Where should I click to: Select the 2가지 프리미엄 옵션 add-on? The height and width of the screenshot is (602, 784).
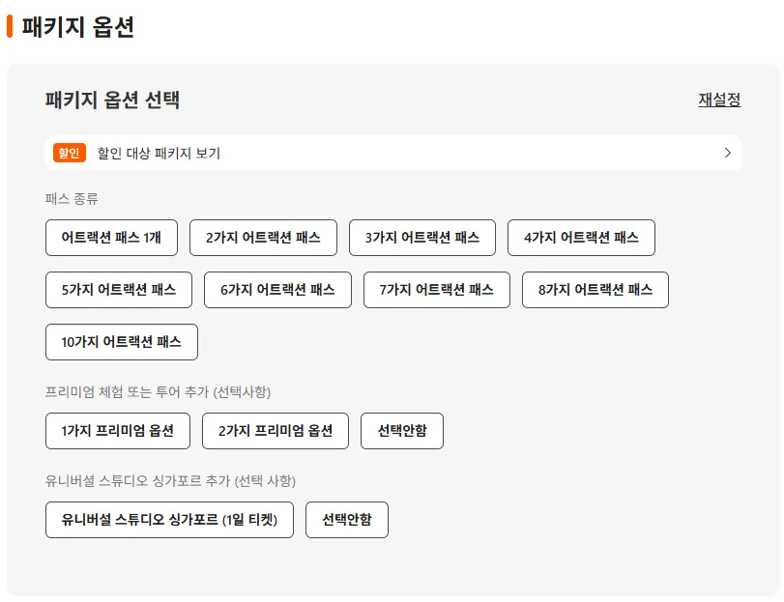point(275,431)
